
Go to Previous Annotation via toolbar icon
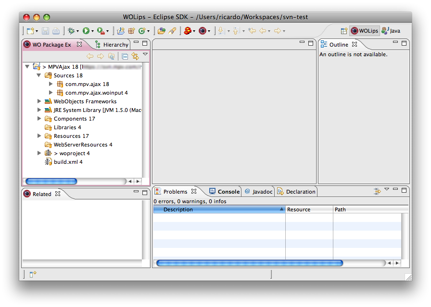coord(236,31)
